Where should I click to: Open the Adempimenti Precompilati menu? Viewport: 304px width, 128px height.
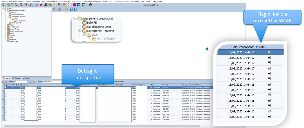tap(92, 1)
